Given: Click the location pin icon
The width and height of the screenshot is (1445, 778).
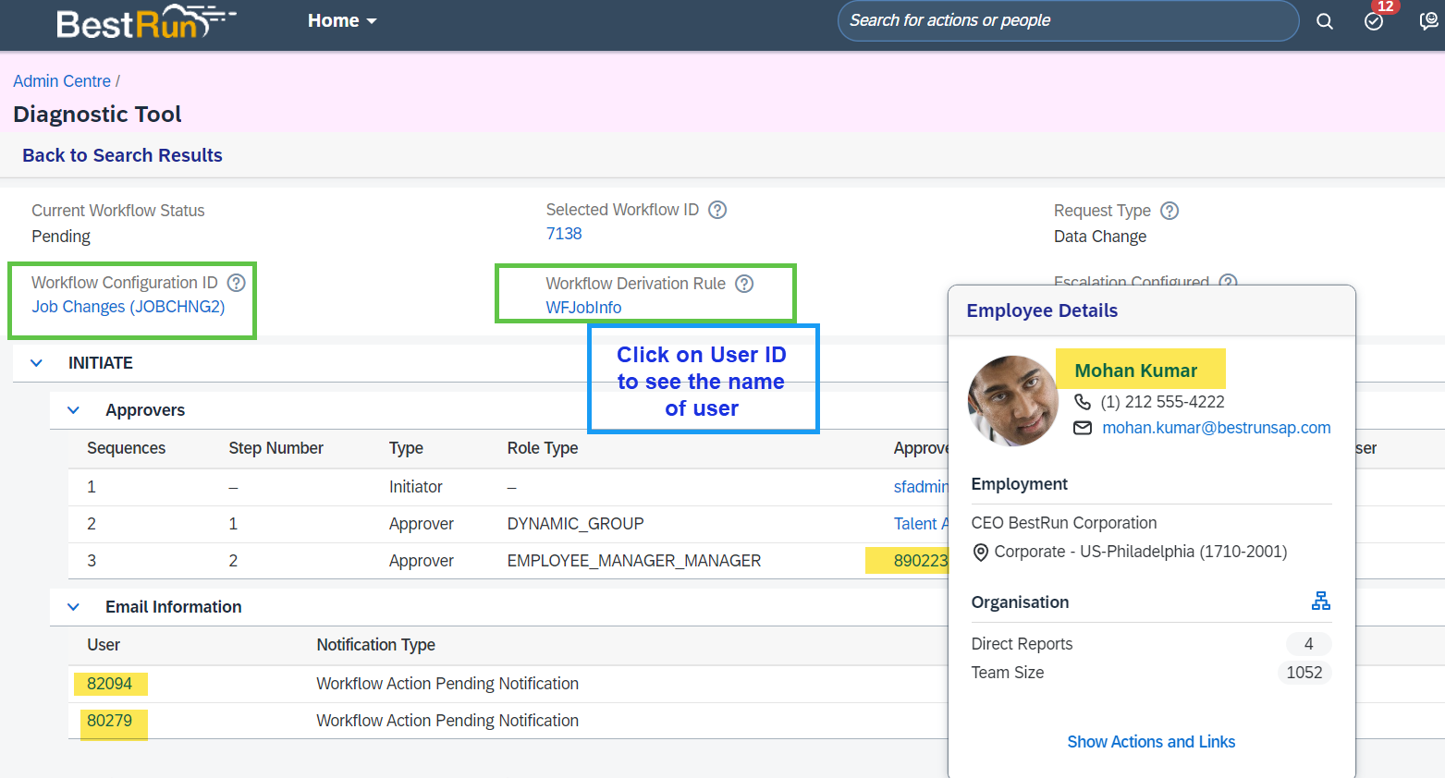Looking at the screenshot, I should tap(981, 552).
